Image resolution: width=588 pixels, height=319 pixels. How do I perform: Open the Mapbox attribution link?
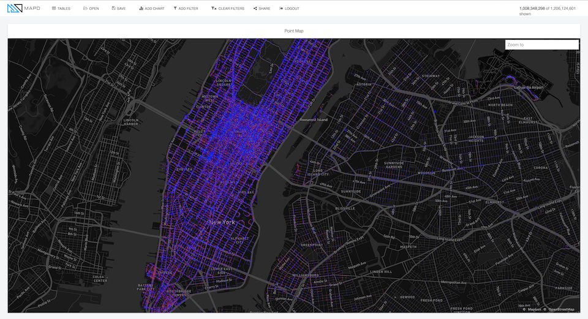click(x=534, y=309)
